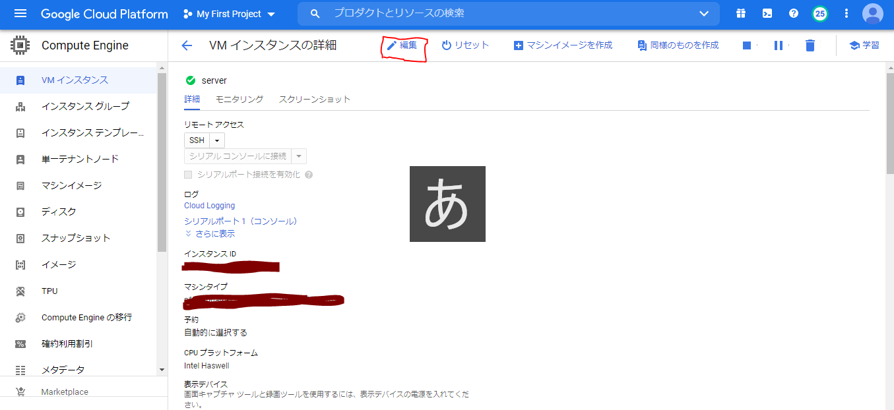Open Cloud Logging link

209,205
